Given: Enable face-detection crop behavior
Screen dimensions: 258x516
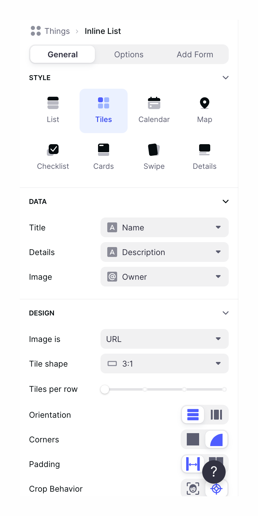Looking at the screenshot, I should (193, 488).
